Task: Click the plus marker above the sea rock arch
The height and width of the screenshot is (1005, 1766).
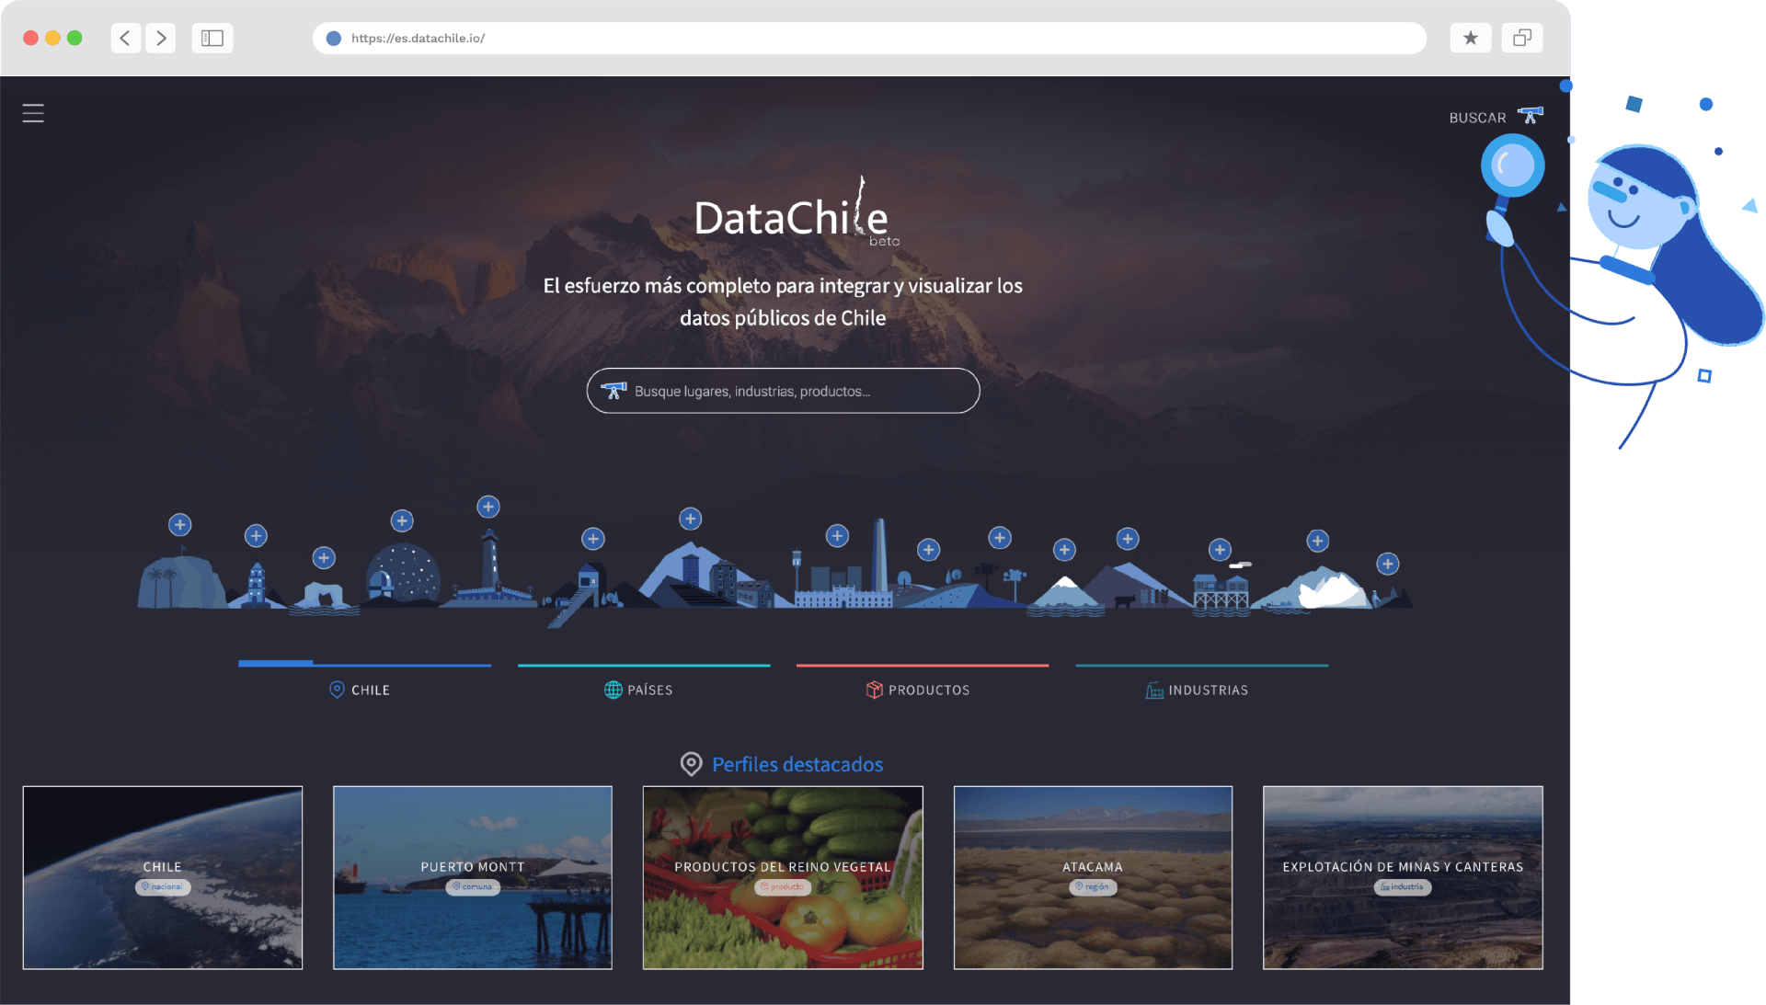Action: [324, 558]
